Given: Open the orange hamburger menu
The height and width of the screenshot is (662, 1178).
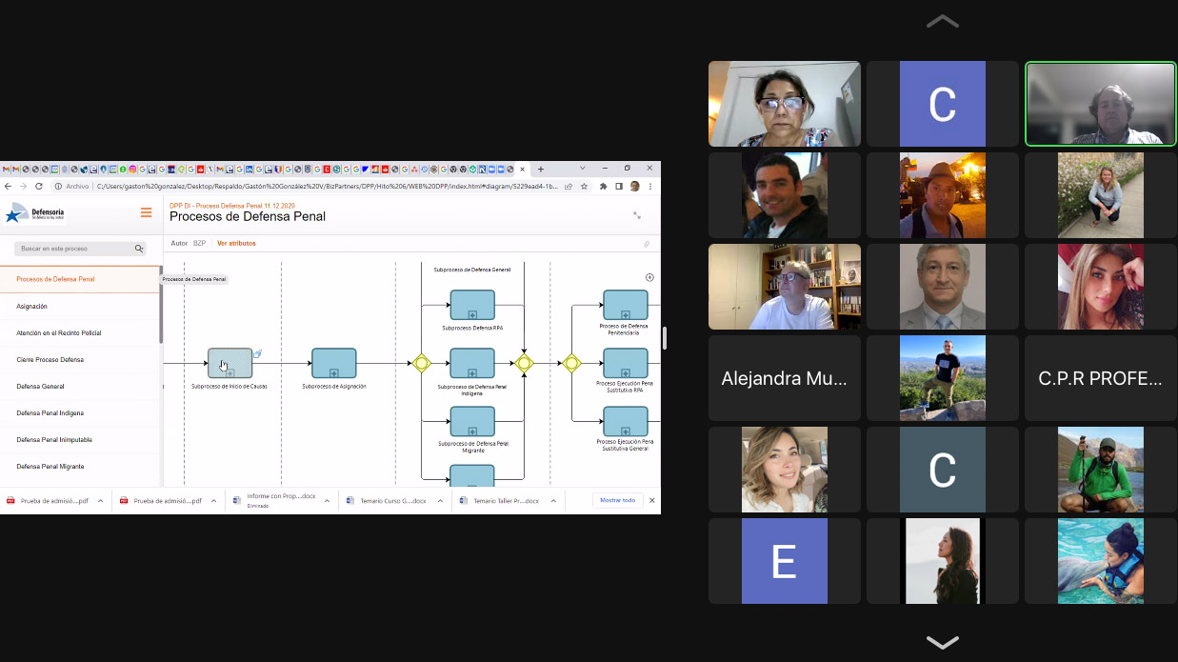Looking at the screenshot, I should (146, 212).
